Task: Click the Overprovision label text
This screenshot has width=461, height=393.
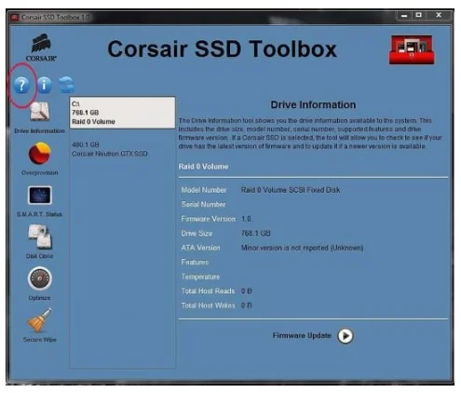Action: [x=40, y=172]
